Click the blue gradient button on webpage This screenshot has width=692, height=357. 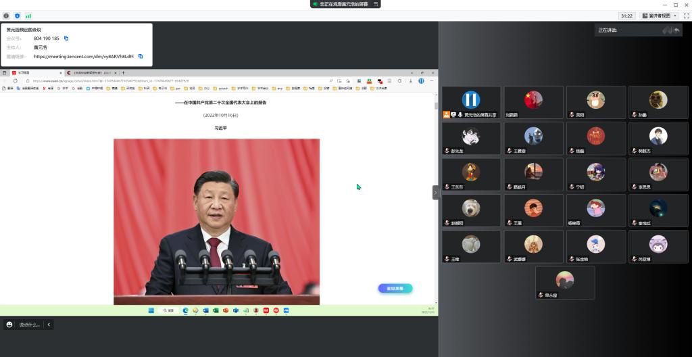coord(395,289)
